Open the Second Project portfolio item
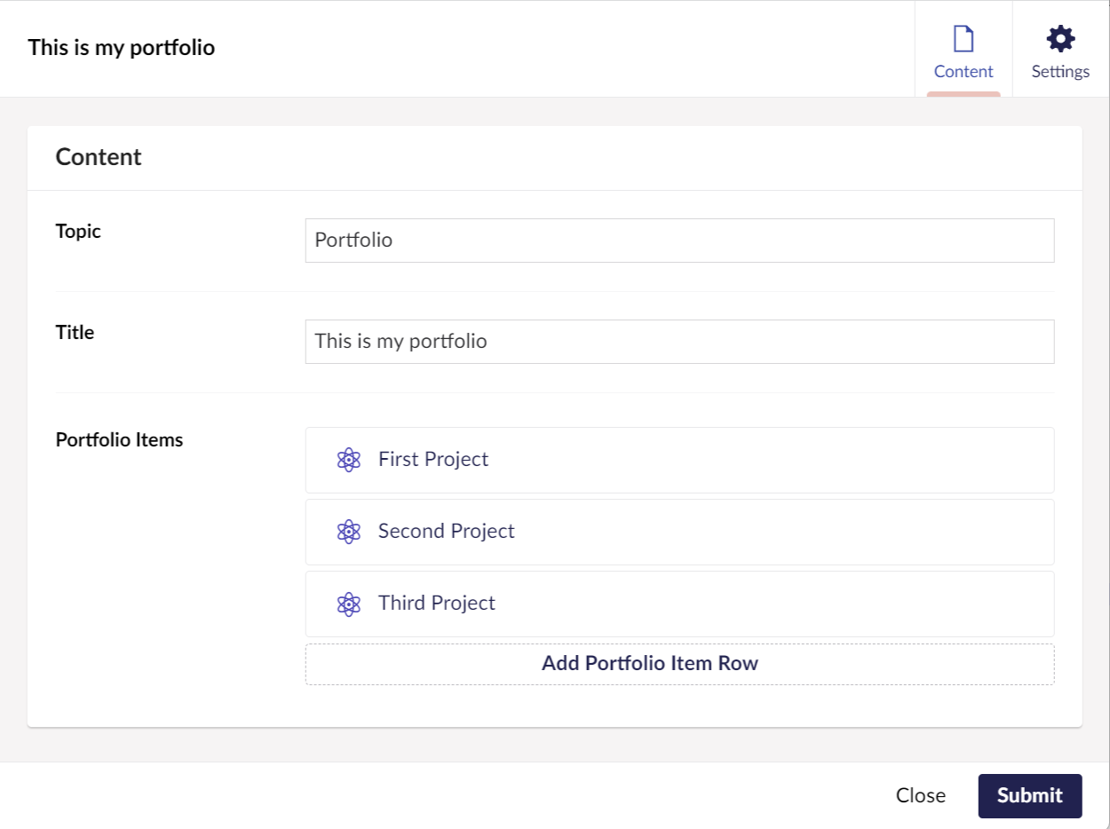1110x829 pixels. point(679,532)
